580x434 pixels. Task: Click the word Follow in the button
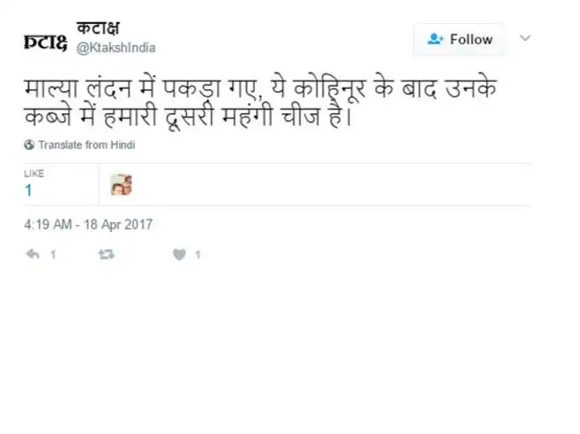471,39
